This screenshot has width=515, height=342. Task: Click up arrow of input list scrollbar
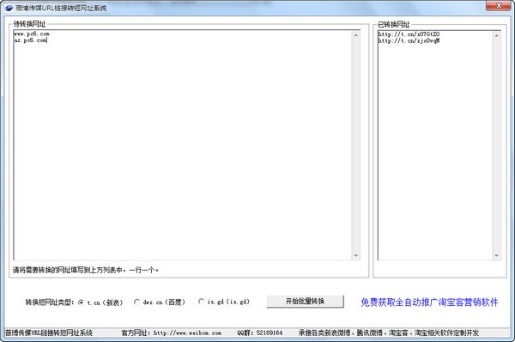coord(355,35)
